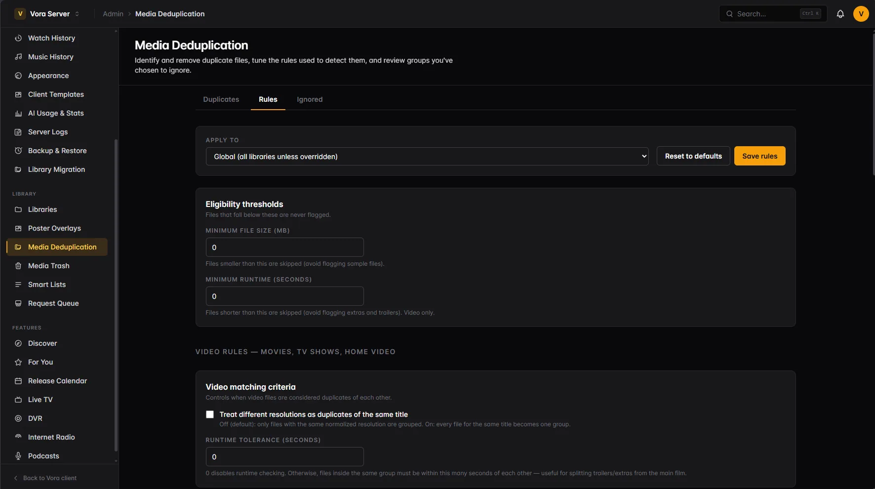Click the Media Trash bin icon
This screenshot has height=489, width=875.
coord(18,266)
